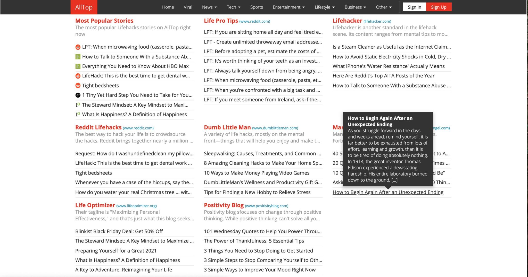Open 'Here Are Reddit's Top AITA Posts' story

coord(383,76)
